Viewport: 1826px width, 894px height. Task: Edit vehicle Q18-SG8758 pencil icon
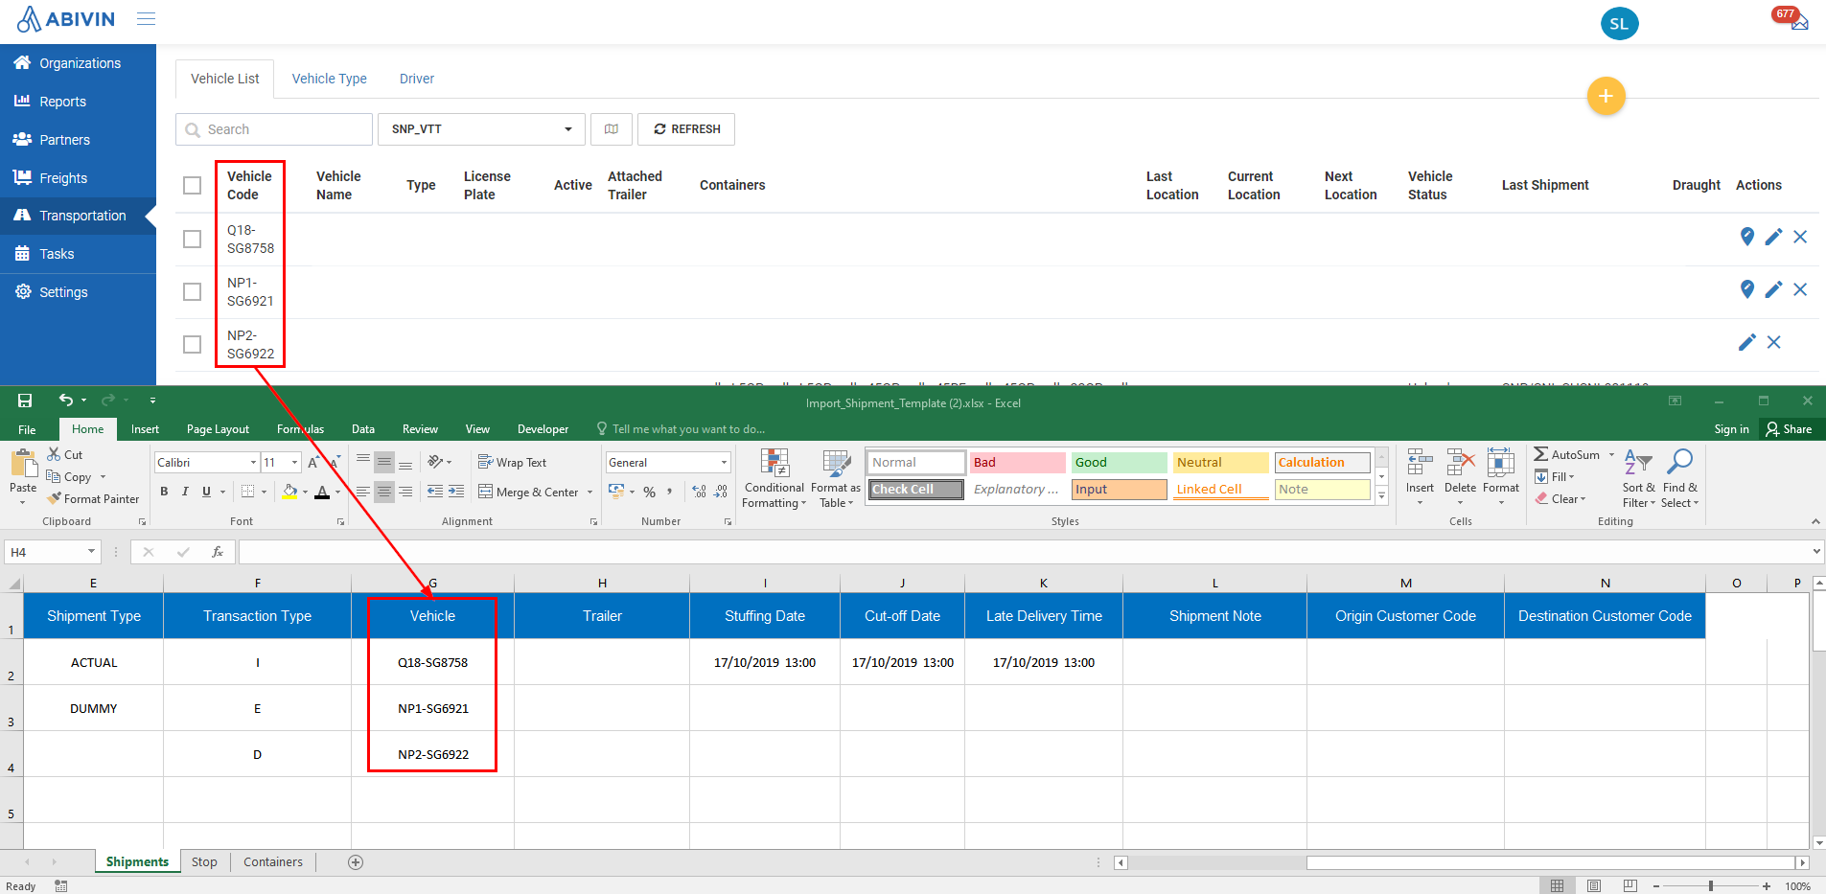coord(1773,237)
